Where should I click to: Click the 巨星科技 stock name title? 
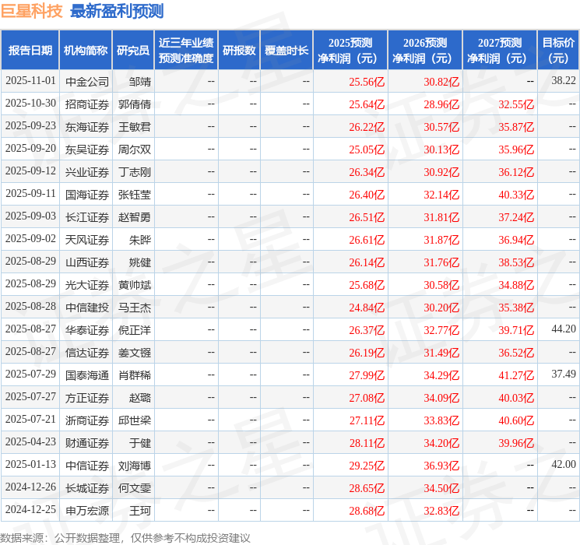click(31, 11)
